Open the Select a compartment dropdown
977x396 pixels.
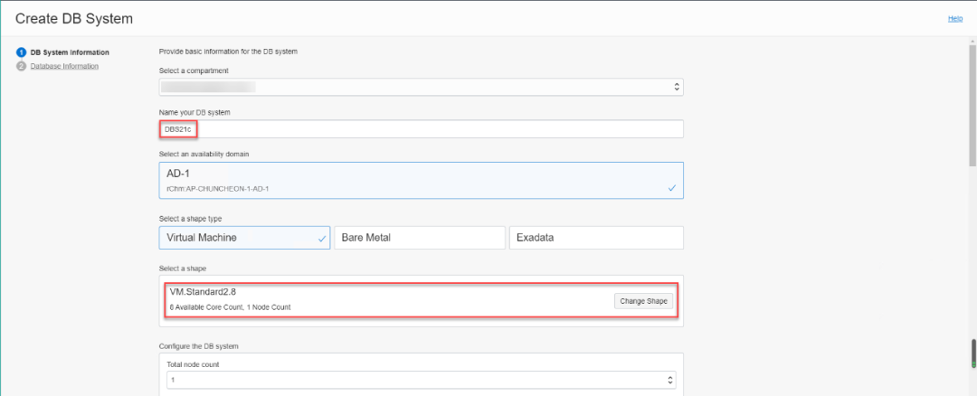(421, 87)
